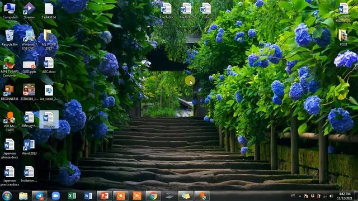
Task: Open Zoom from the taskbar
Action: click(x=56, y=196)
